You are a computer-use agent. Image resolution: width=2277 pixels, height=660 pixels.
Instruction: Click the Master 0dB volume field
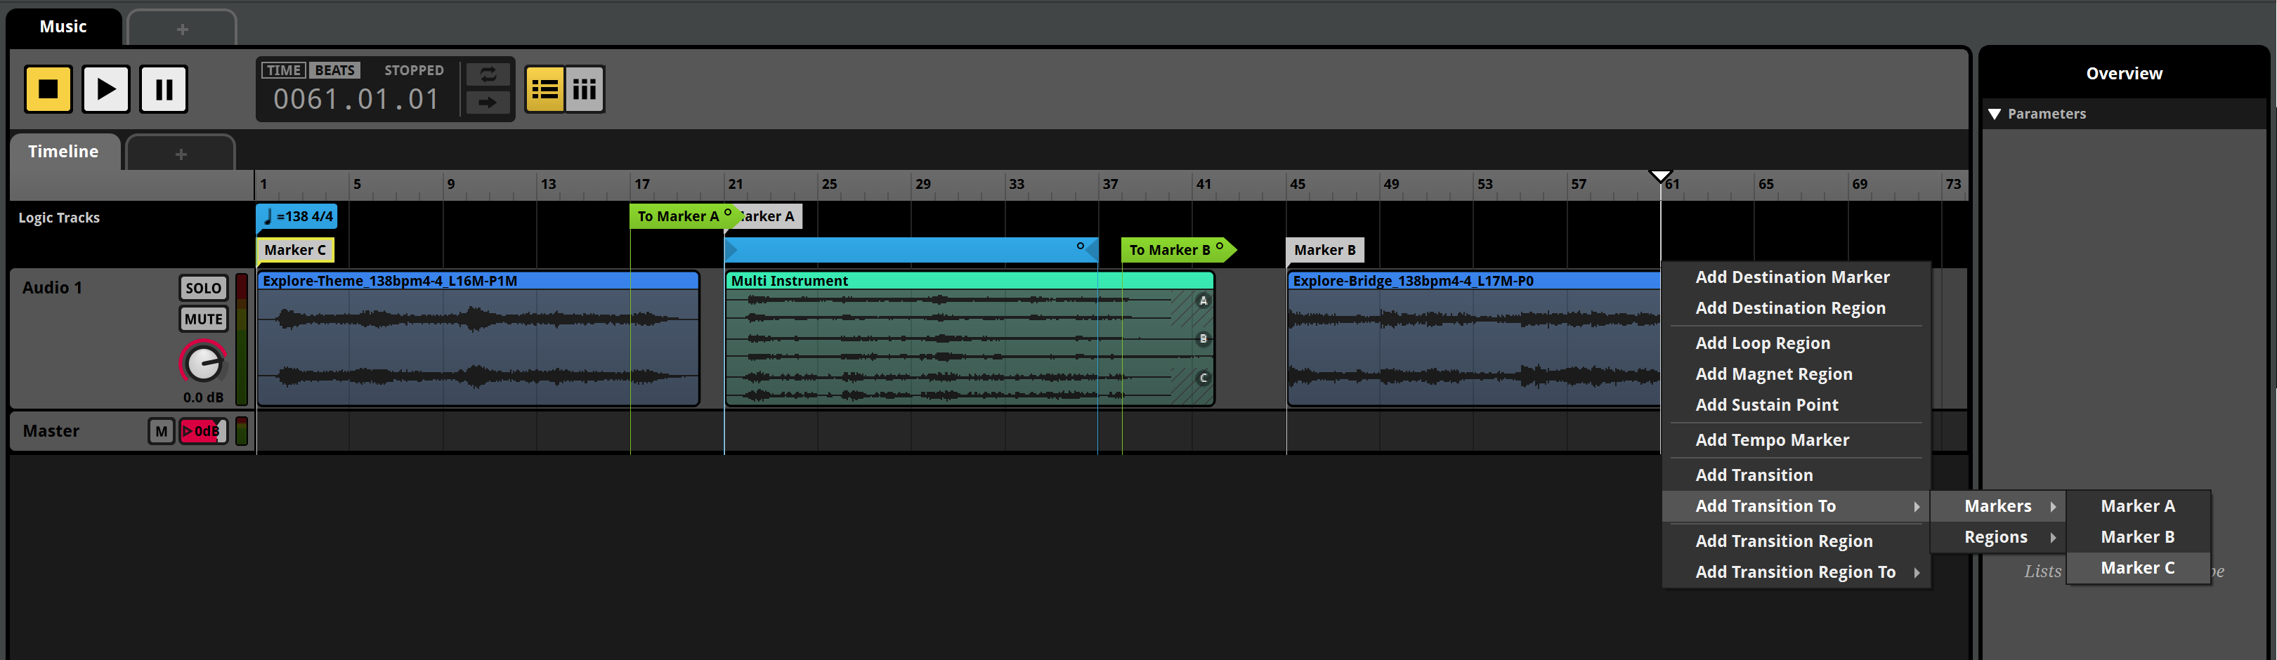[203, 431]
